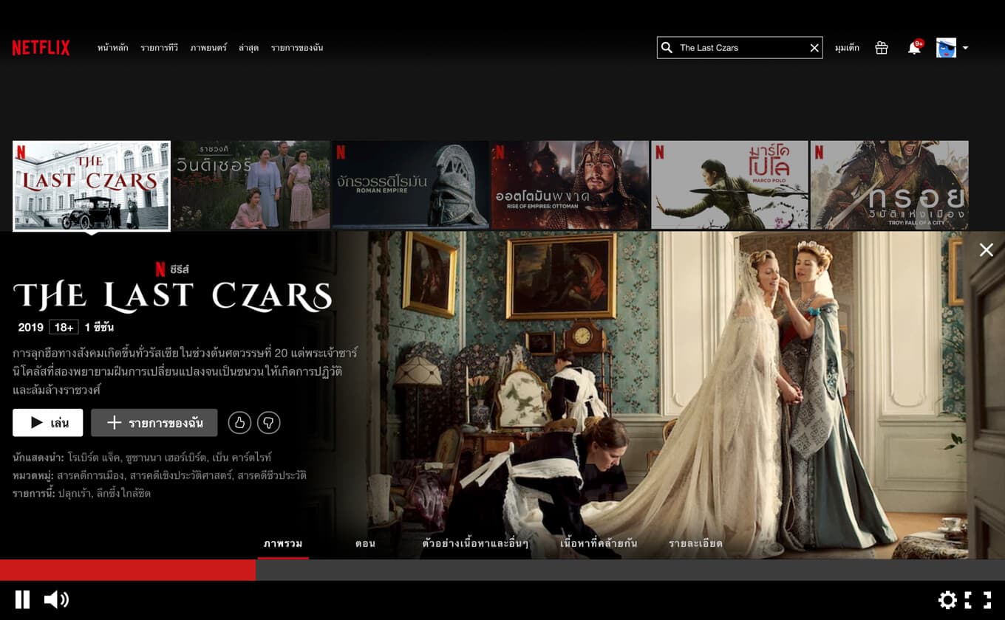This screenshot has width=1005, height=620.
Task: Open หน้าหลัก in the navigation
Action: (113, 48)
